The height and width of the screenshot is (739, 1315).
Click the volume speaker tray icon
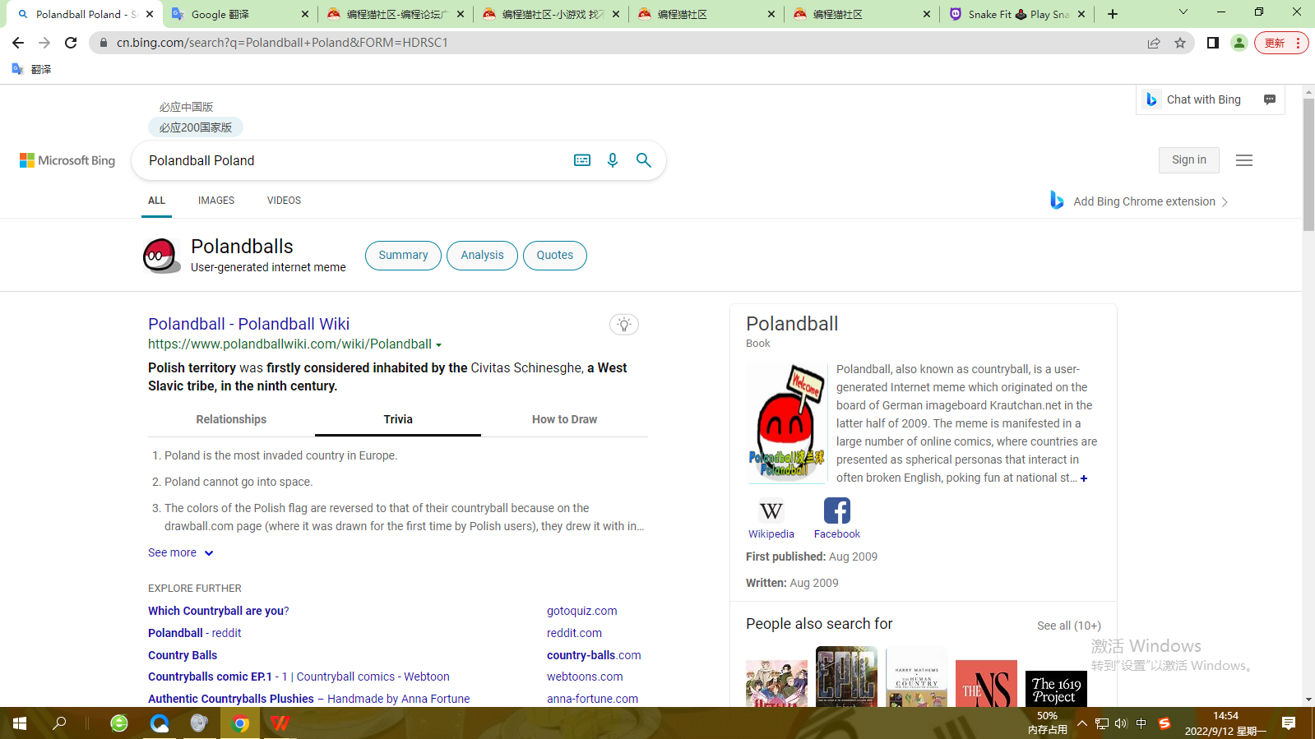1121,723
